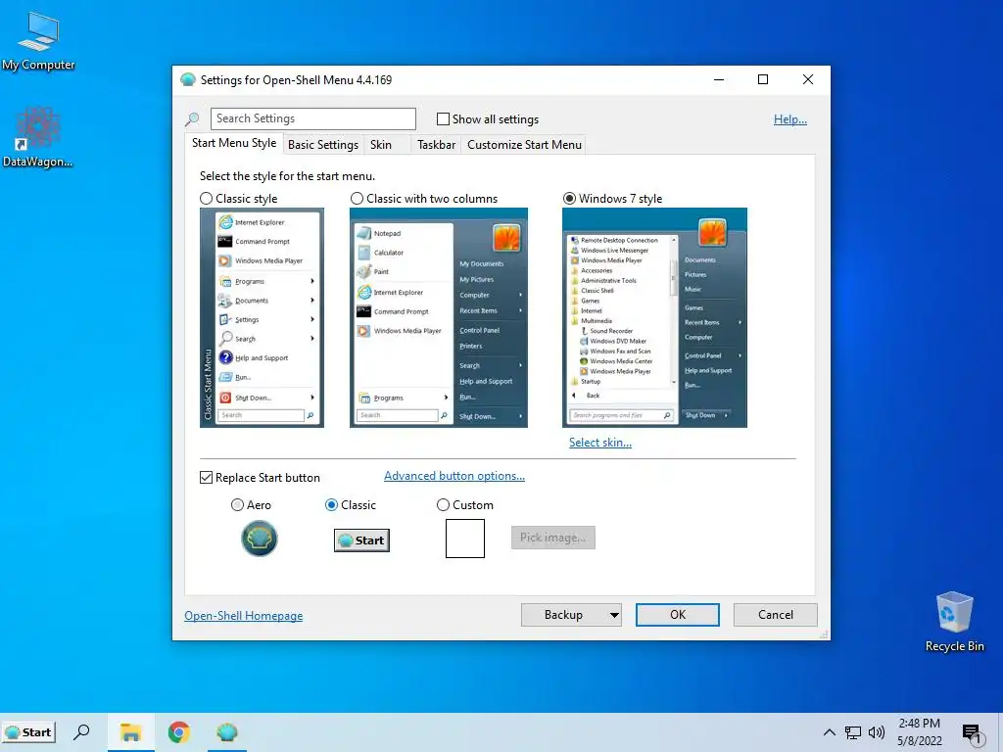Switch to the Skin tab
This screenshot has width=1003, height=752.
[x=381, y=145]
